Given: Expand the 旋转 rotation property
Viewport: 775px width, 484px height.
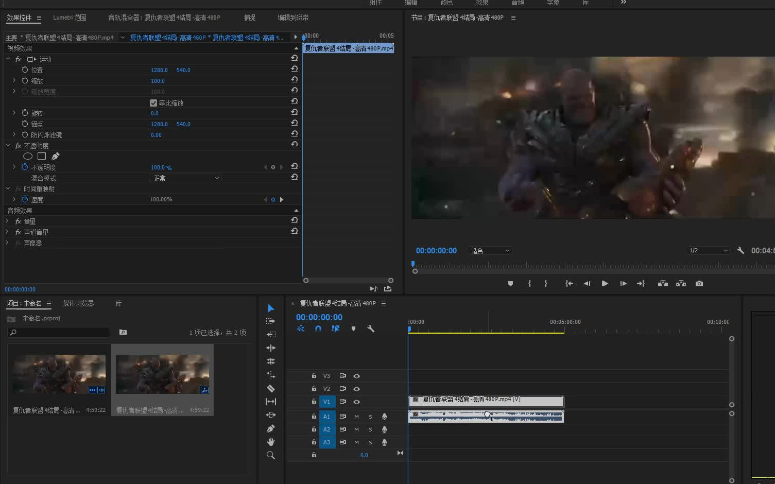Looking at the screenshot, I should (x=14, y=113).
